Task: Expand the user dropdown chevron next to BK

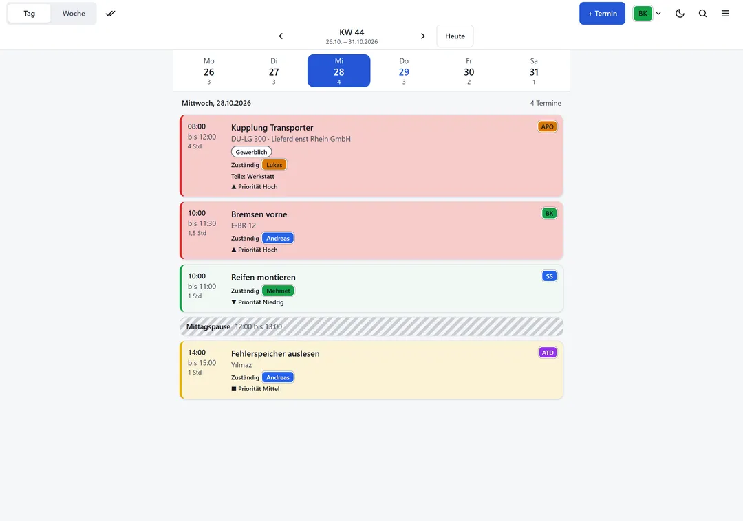Action: coord(658,13)
